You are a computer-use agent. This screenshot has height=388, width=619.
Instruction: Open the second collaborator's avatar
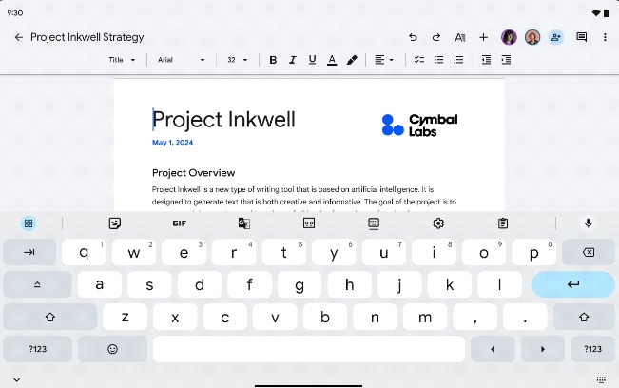[532, 37]
